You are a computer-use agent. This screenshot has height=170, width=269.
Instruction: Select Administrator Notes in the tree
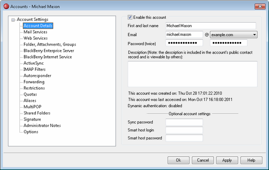point(42,126)
